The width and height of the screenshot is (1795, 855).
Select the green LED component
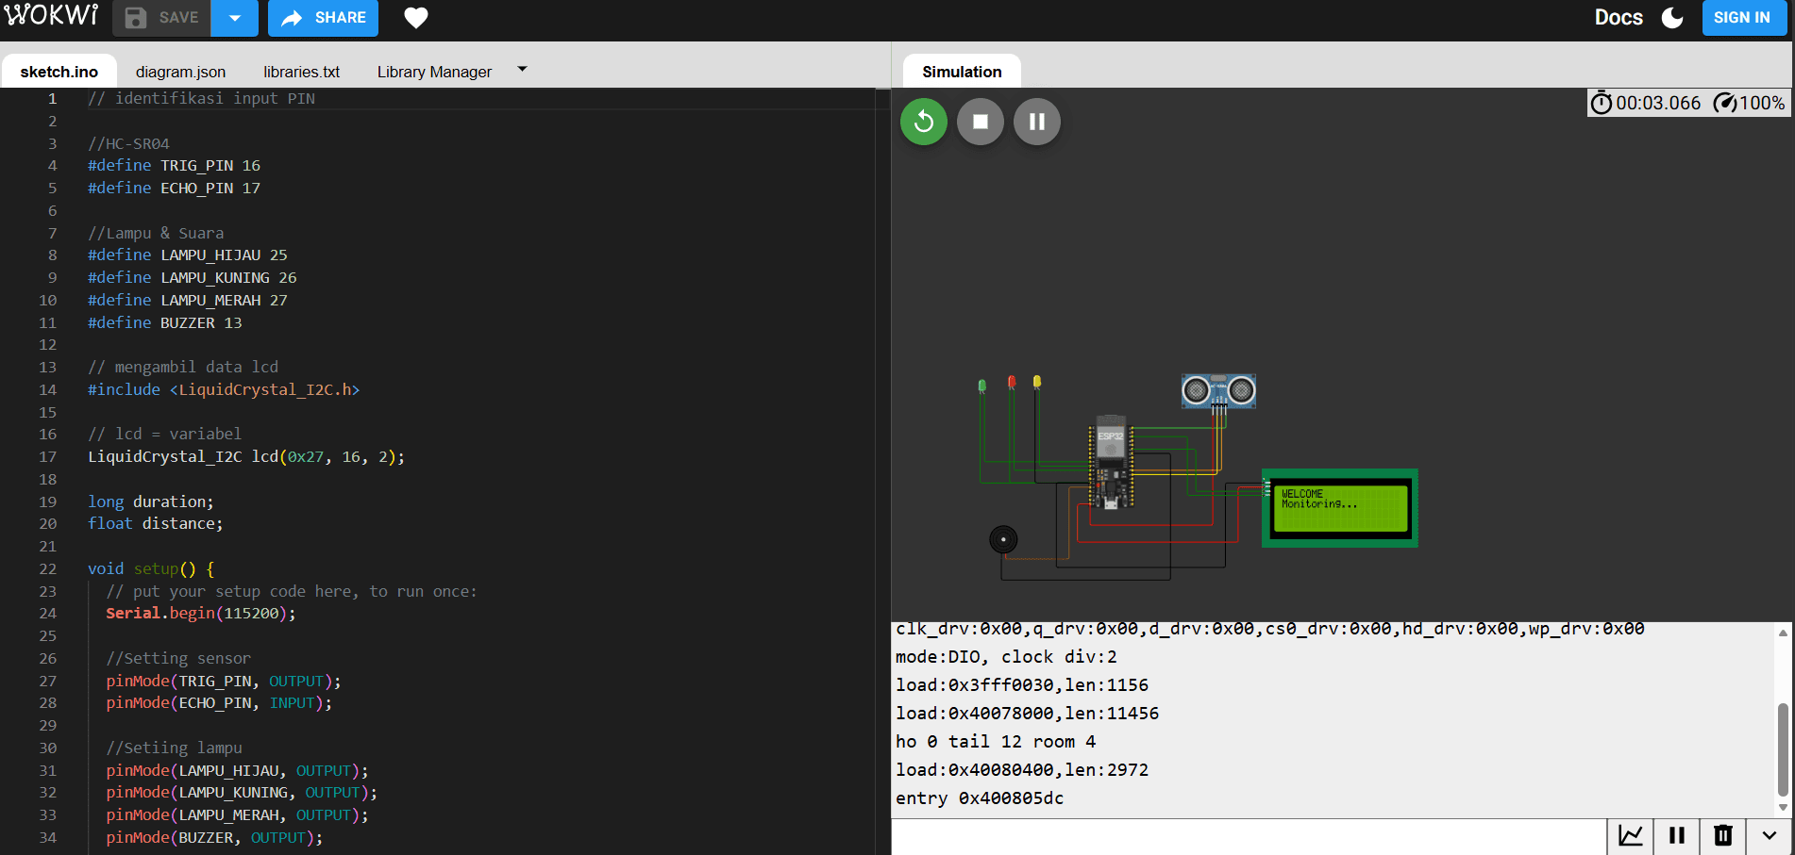click(982, 386)
